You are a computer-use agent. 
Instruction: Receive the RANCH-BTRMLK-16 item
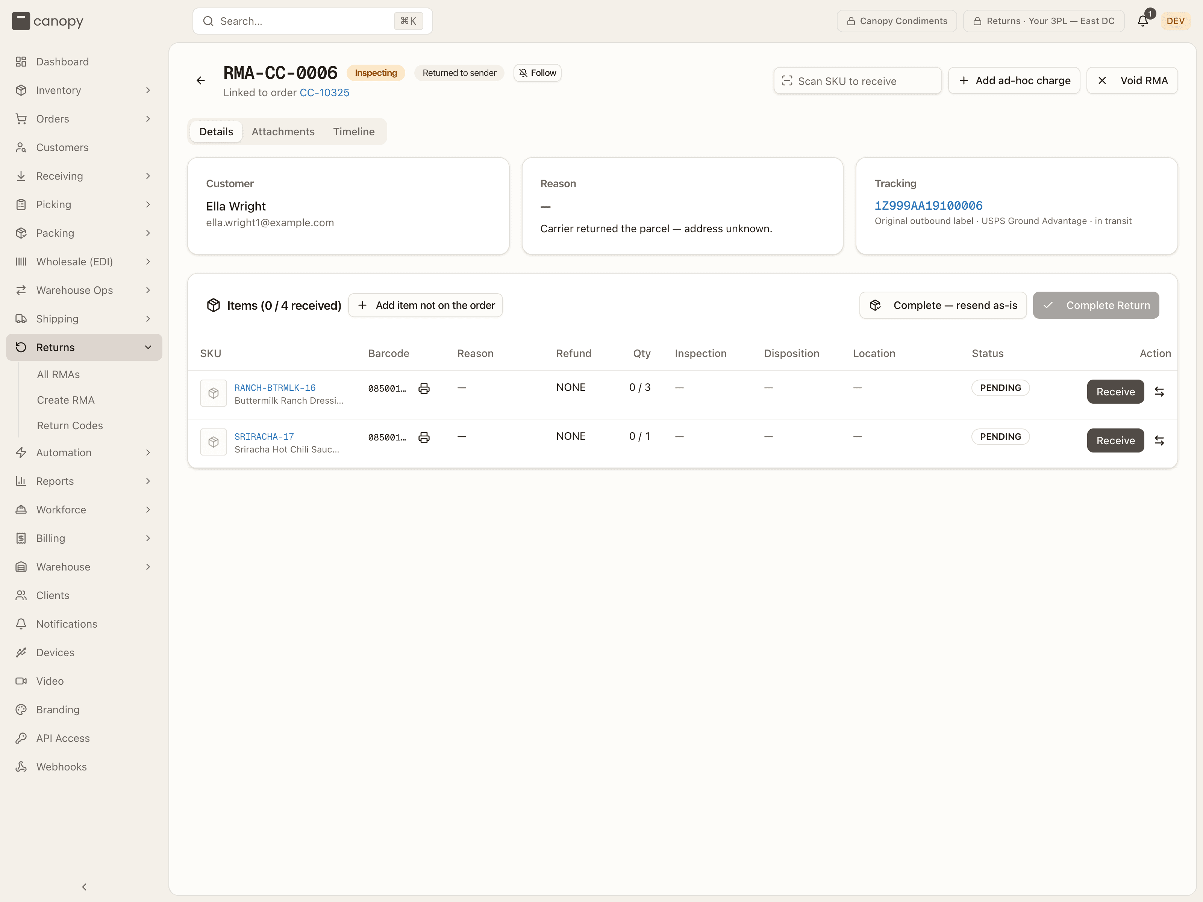point(1115,392)
